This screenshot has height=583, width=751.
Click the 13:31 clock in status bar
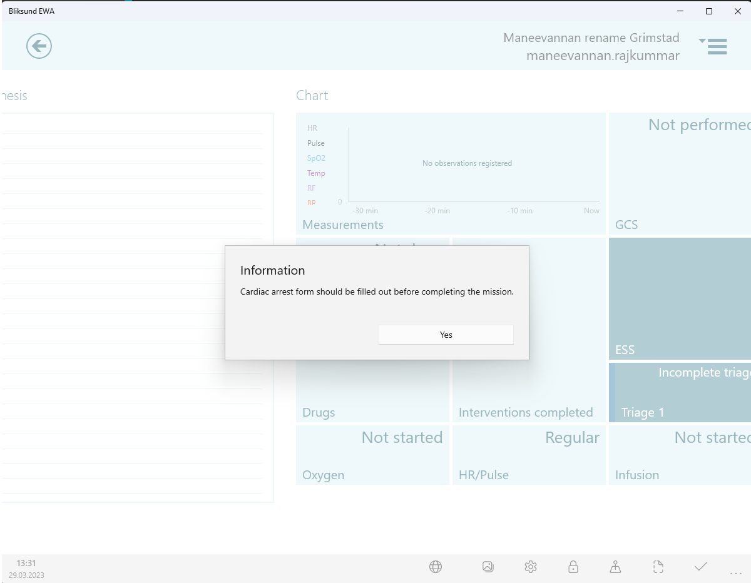pyautogui.click(x=26, y=564)
